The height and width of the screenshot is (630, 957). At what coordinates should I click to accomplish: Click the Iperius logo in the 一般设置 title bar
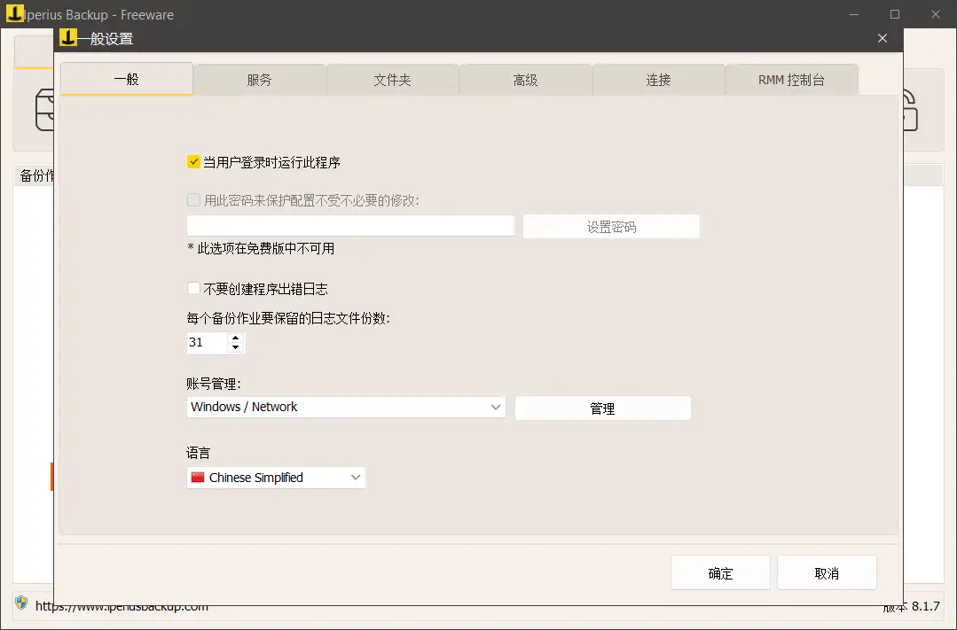67,38
